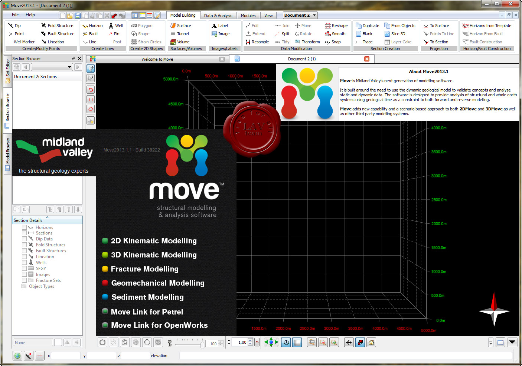Duplicate the section
This screenshot has width=522, height=366.
[x=368, y=26]
